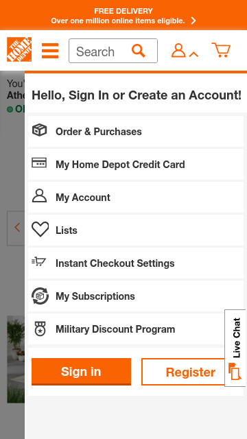The image size is (247, 439).
Task: Click the Military Discount medal icon
Action: point(40,329)
